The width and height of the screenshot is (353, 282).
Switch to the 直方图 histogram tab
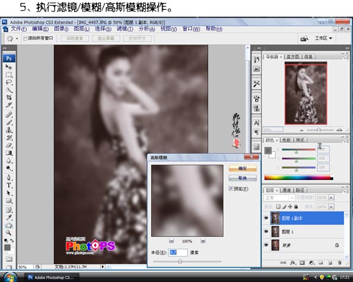293,57
